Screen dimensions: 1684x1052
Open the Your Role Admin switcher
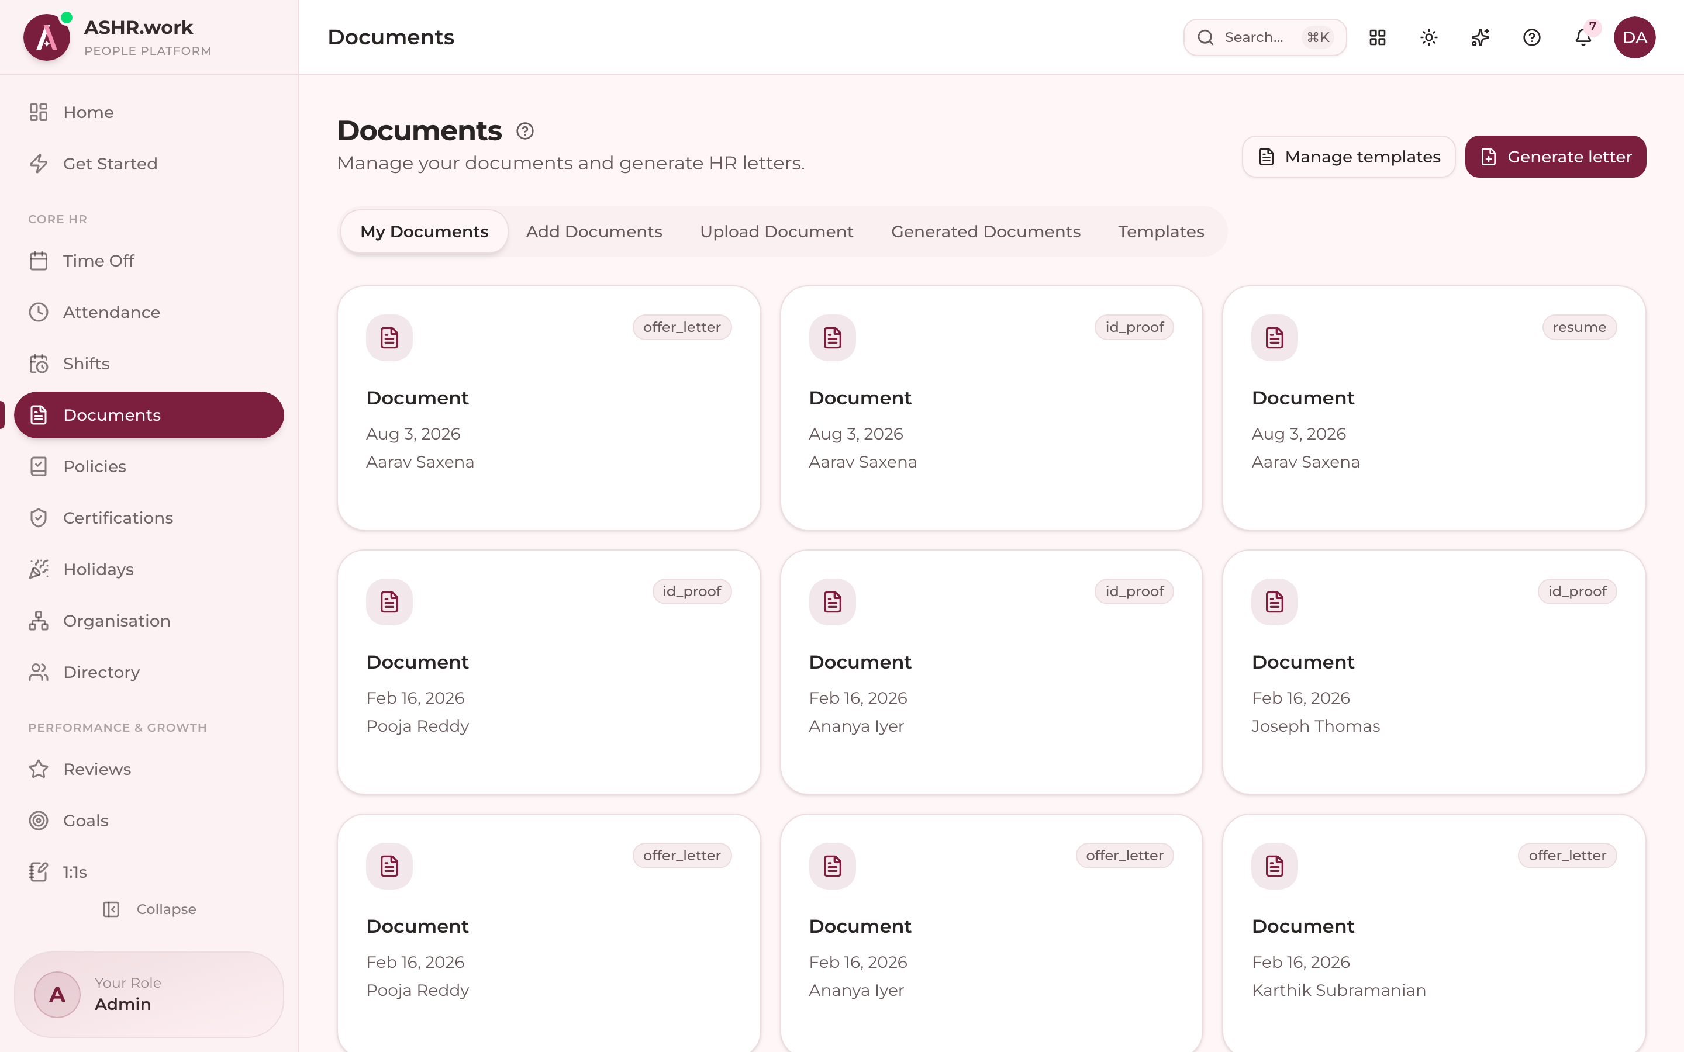pos(149,994)
